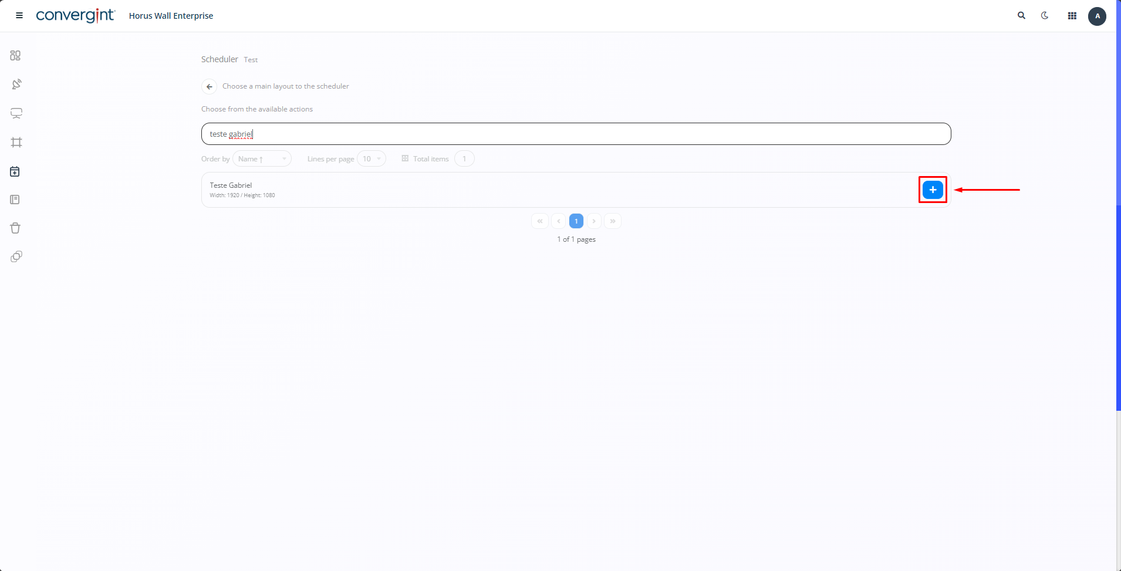Viewport: 1121px width, 571px height.
Task: Expand the Order by Name dropdown
Action: click(262, 159)
